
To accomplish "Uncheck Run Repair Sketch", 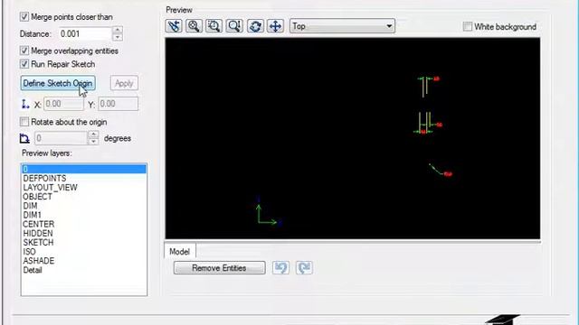I will point(24,64).
